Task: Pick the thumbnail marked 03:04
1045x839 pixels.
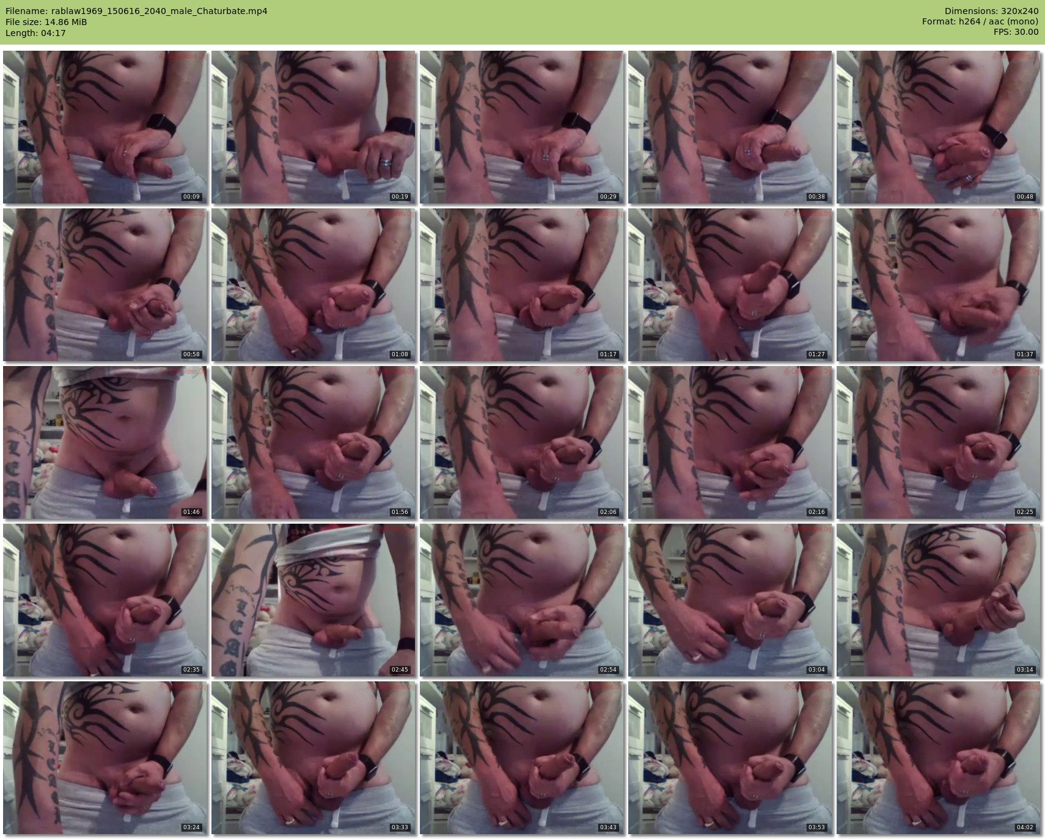Action: pos(730,600)
